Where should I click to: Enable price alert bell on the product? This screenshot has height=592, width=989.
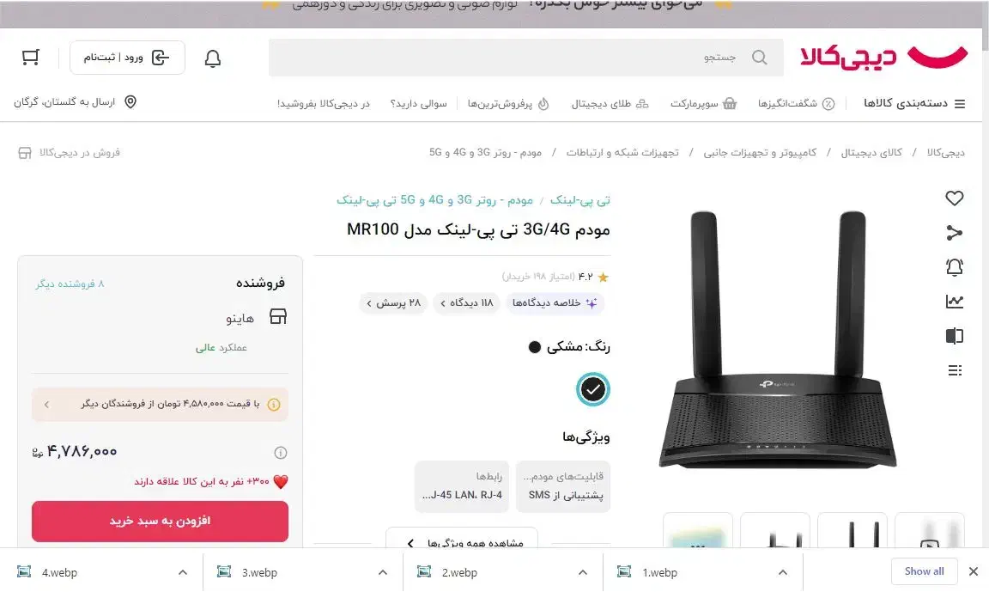tap(955, 267)
